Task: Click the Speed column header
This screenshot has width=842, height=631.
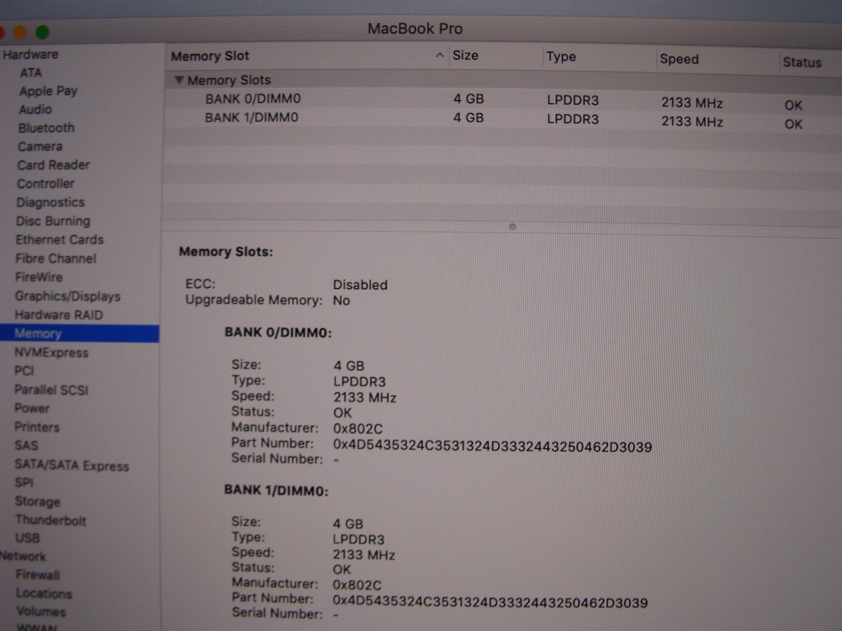Action: (x=679, y=59)
